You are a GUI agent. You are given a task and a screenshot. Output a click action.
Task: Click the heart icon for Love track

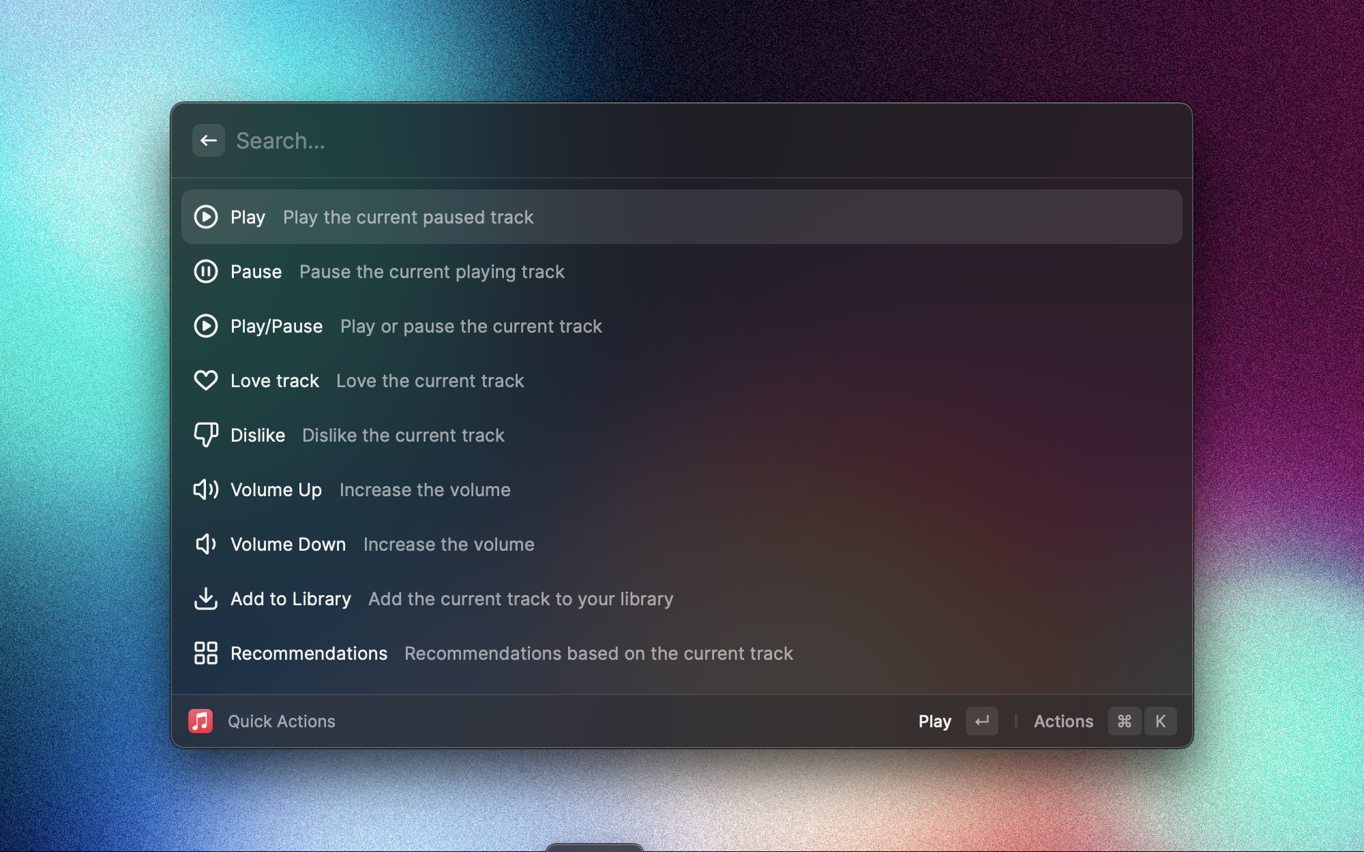(205, 380)
